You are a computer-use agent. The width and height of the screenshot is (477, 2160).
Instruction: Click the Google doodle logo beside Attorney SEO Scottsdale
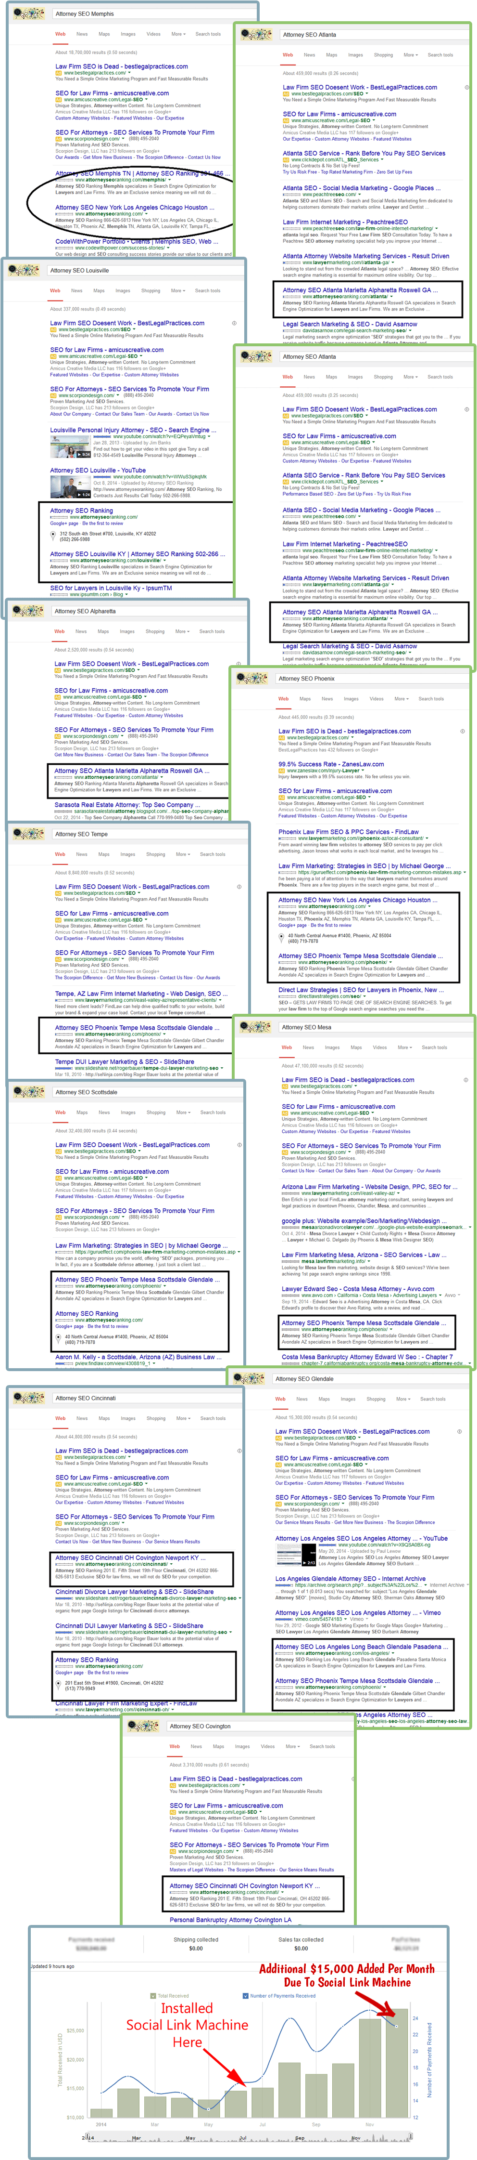pos(29,1092)
